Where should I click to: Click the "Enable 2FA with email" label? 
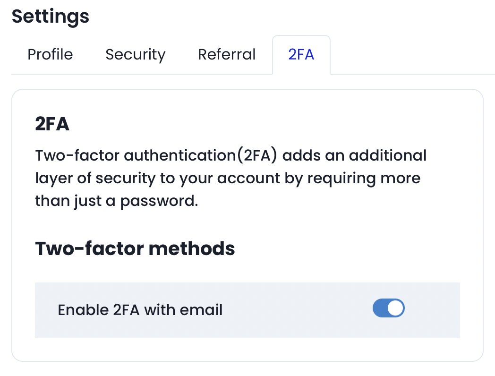pos(140,310)
